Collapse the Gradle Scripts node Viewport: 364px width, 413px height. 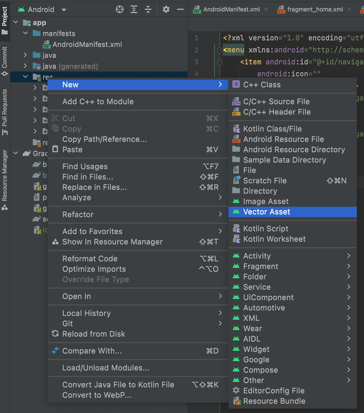tap(16, 153)
